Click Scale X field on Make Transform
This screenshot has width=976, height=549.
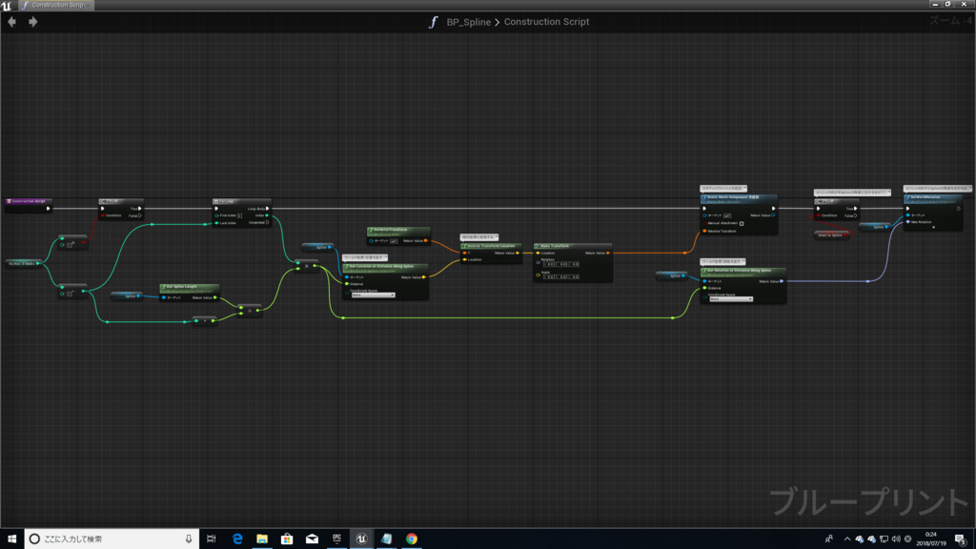tap(549, 276)
